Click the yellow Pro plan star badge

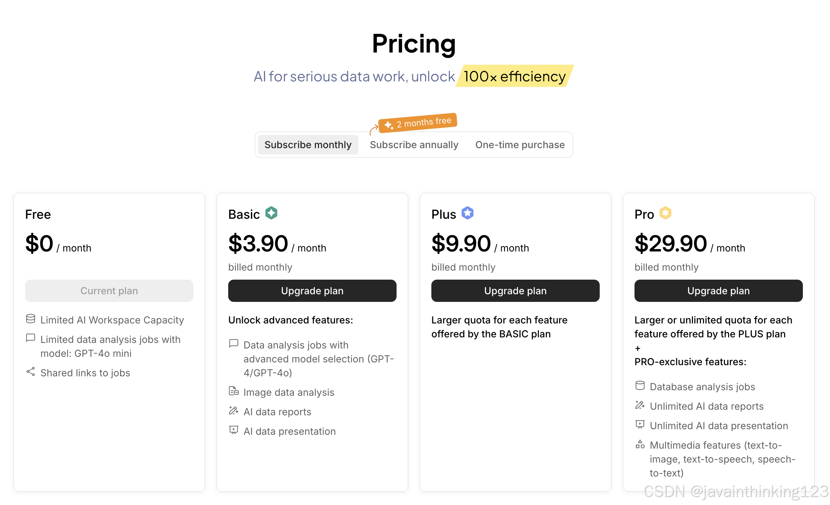pos(665,213)
